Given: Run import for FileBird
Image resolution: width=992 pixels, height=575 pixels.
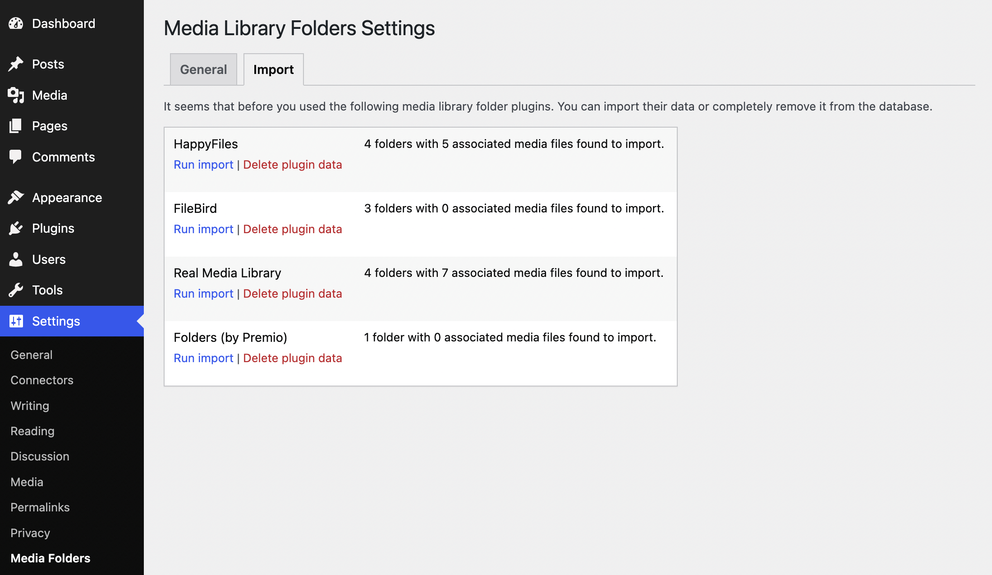Looking at the screenshot, I should [x=203, y=229].
